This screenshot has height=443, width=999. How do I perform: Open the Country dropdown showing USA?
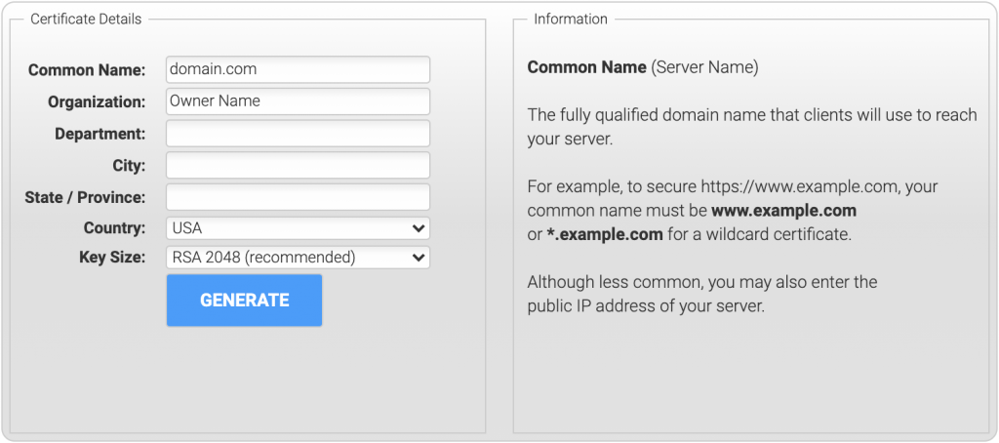click(298, 227)
